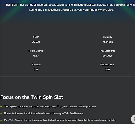This screenshot has height=124, width=135.
Task: Click the Paylines label
Action: (36, 65)
